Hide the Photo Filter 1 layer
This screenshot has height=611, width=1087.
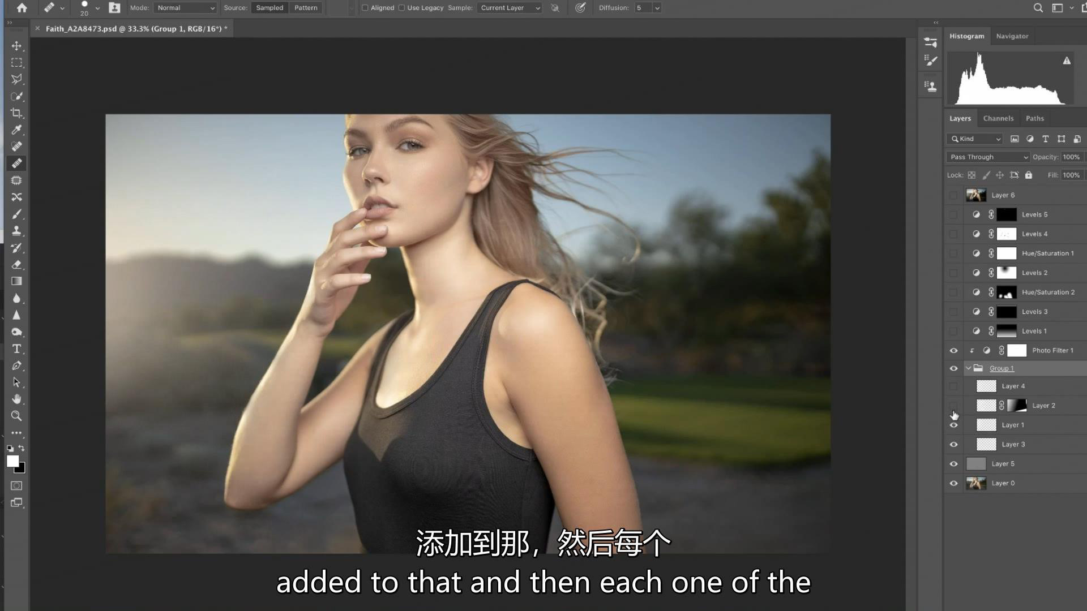pos(953,351)
